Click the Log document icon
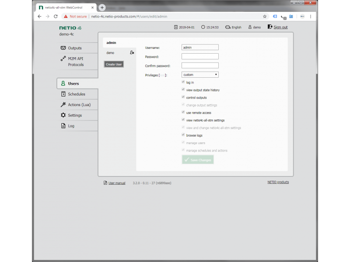The width and height of the screenshot is (350, 262). point(63,126)
